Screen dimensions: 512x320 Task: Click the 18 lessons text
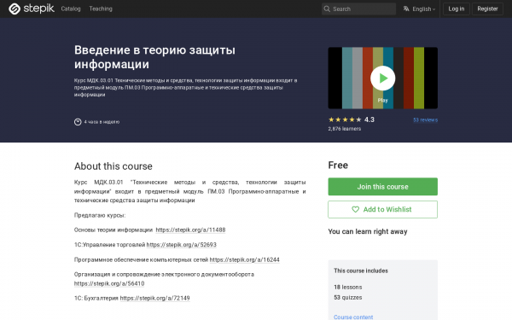(348, 287)
